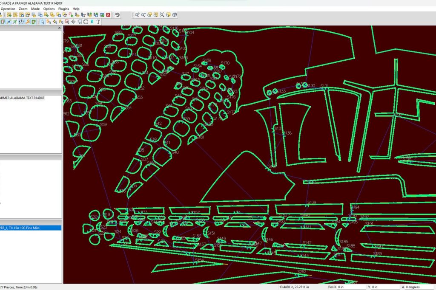This screenshot has width=436, height=290.
Task: Close the top left side panel
Action: tap(60, 28)
